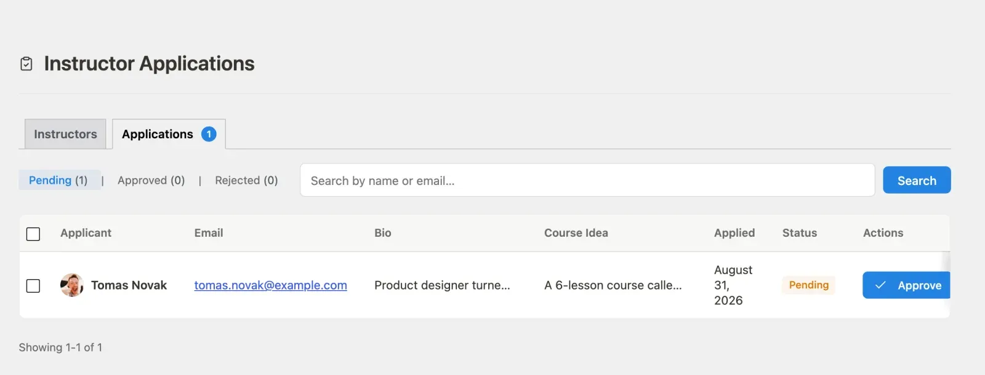Click the 'Showing 1-1 of 1' text
The image size is (985, 375).
(60, 347)
